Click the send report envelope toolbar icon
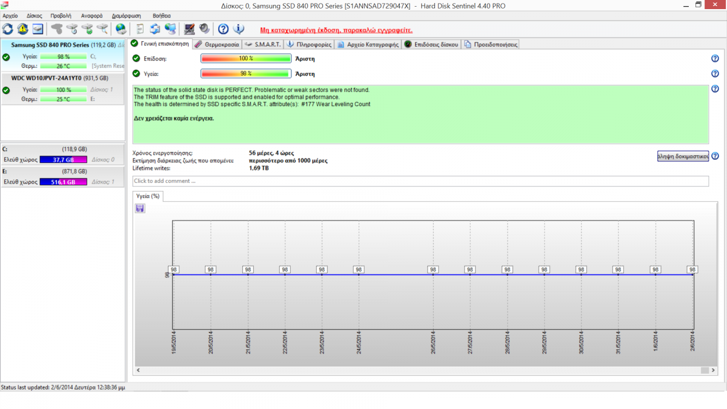The width and height of the screenshot is (727, 409). 38,28
